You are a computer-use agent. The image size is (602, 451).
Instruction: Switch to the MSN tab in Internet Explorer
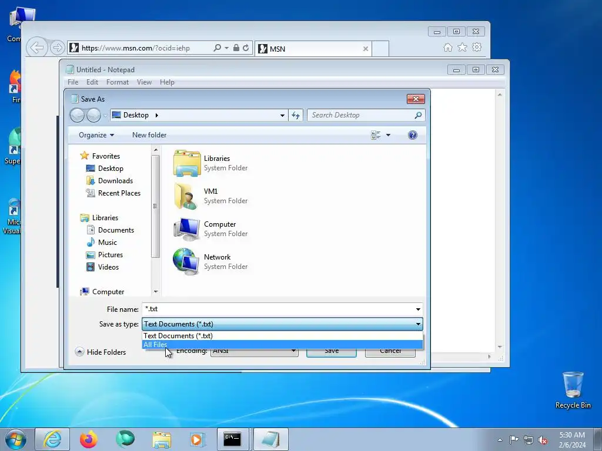pos(313,49)
